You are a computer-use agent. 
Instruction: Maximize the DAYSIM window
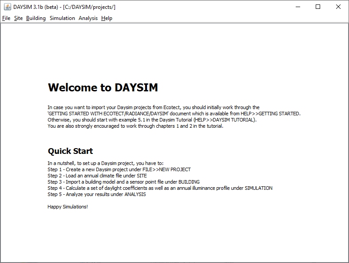[318, 7]
